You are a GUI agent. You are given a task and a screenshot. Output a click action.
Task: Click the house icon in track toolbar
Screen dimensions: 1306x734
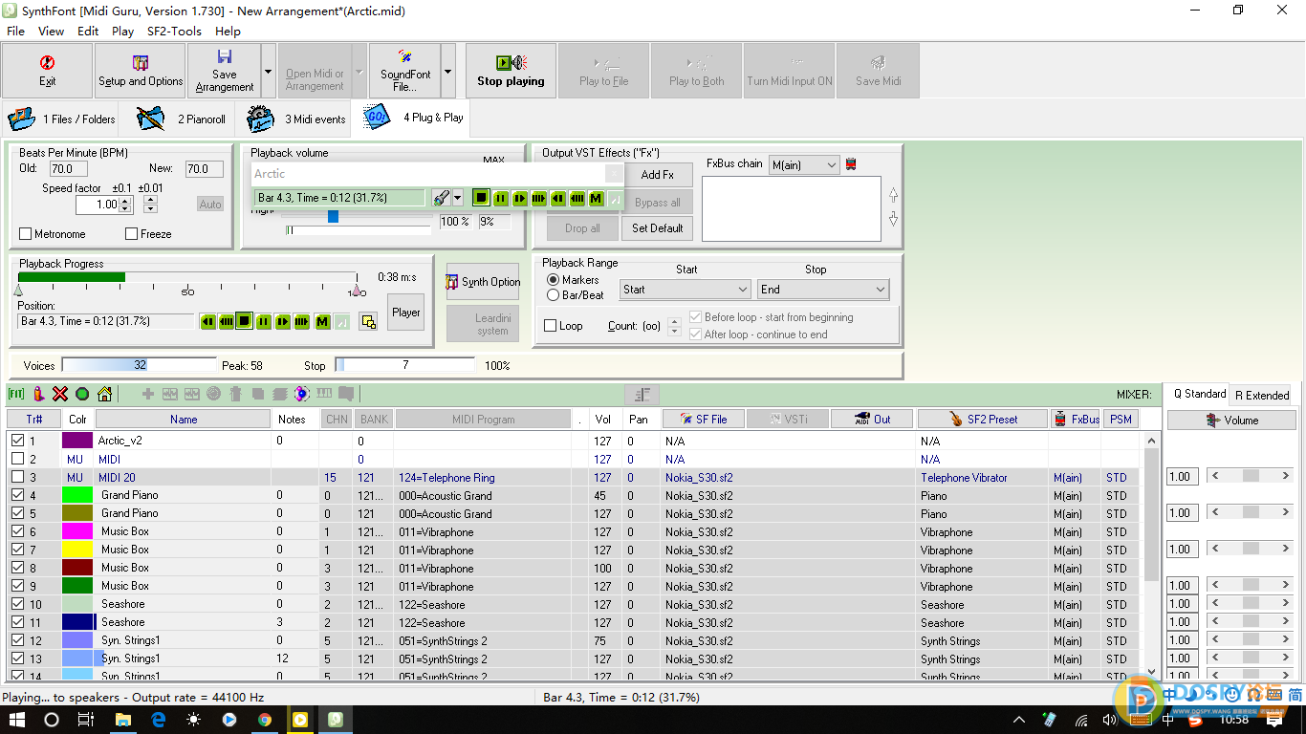point(104,394)
